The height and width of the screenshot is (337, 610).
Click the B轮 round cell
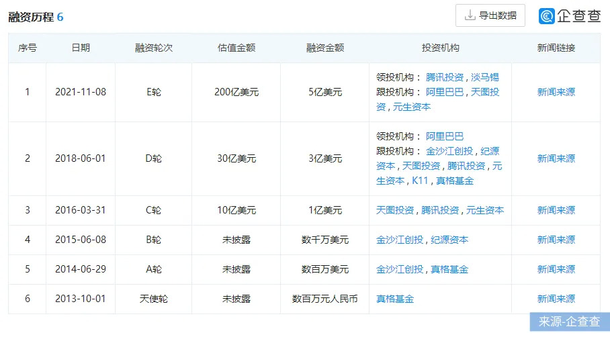point(154,240)
